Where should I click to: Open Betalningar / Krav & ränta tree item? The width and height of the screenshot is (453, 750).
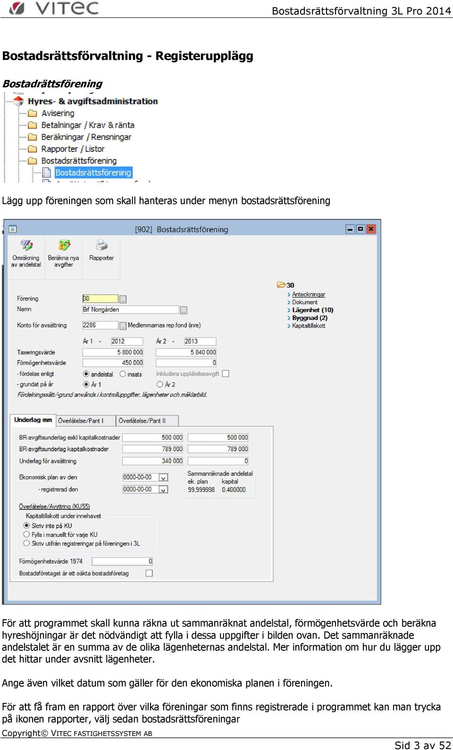[x=88, y=125]
